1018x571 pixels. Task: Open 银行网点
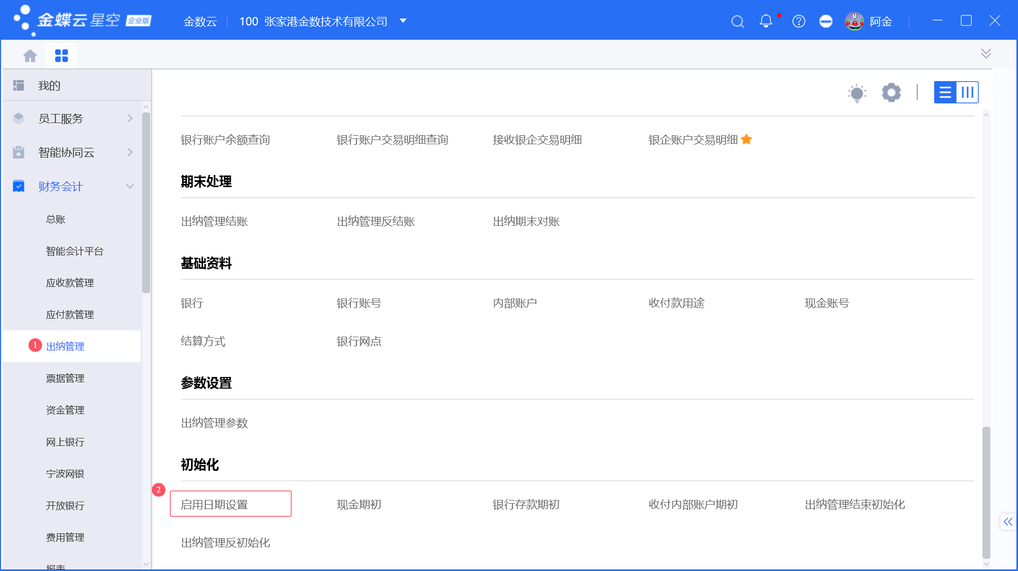pyautogui.click(x=359, y=341)
